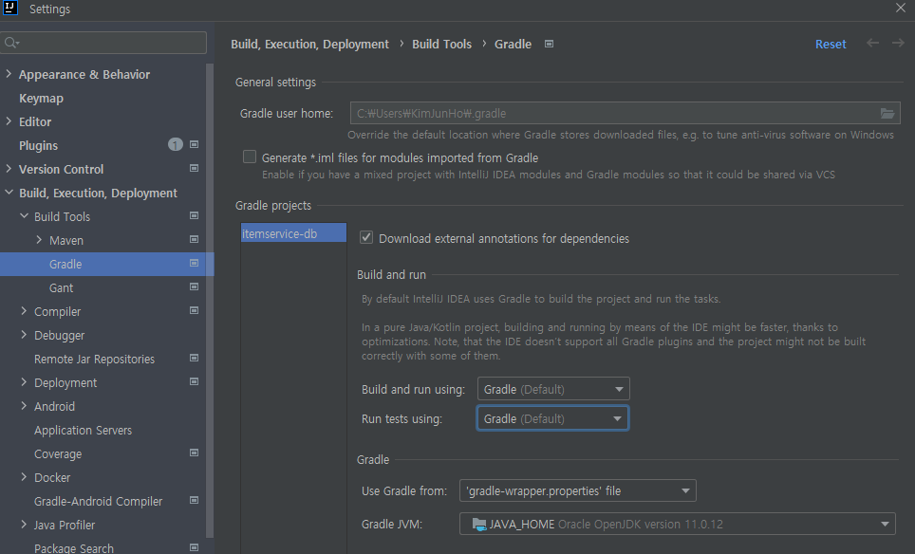Click the project-level icon next to Plugins
The height and width of the screenshot is (554, 915).
(195, 144)
